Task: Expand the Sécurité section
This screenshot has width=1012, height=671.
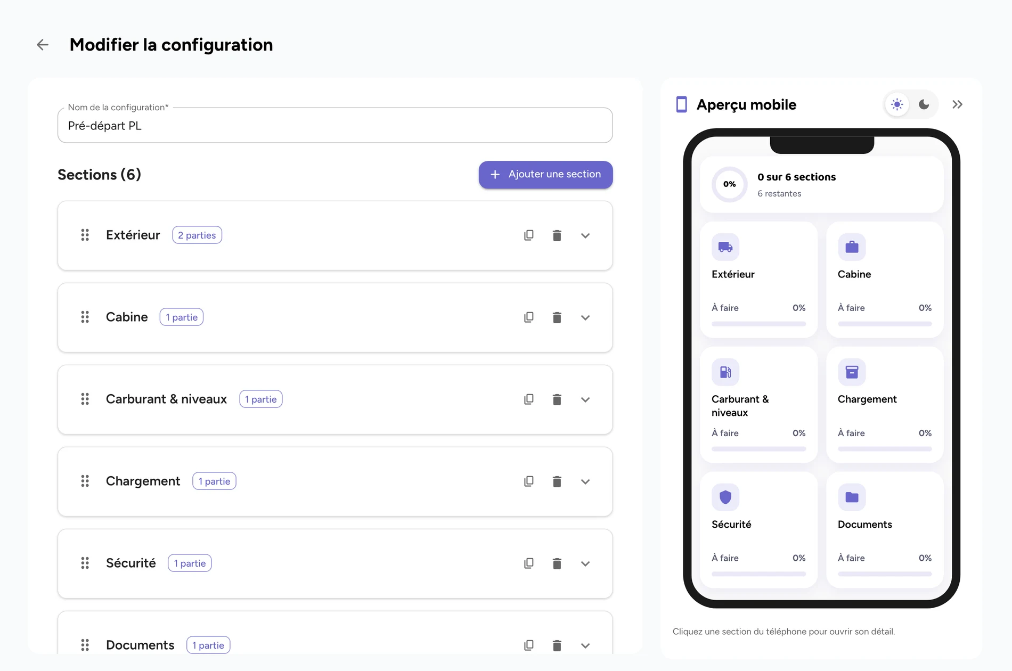Action: (x=585, y=563)
